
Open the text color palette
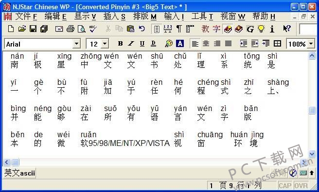[169, 43]
